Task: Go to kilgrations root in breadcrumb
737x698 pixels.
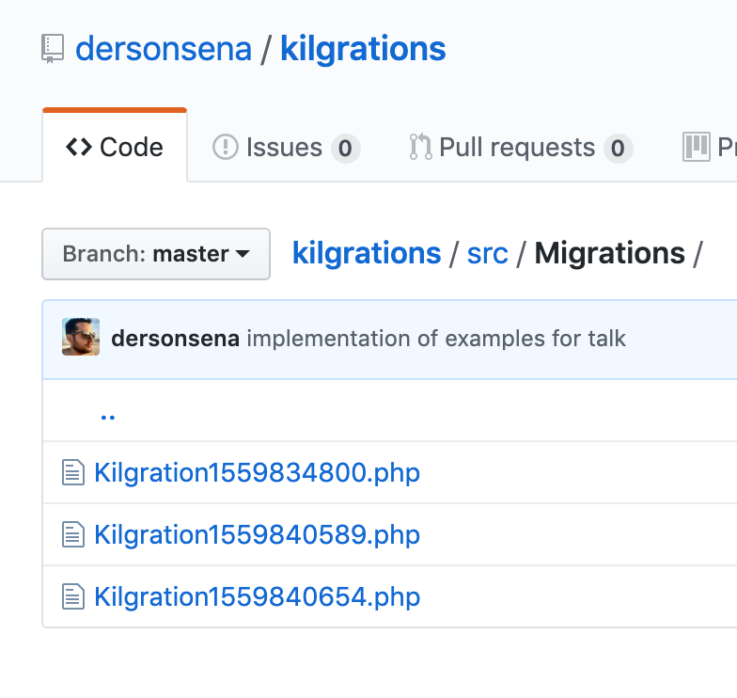Action: click(x=367, y=254)
